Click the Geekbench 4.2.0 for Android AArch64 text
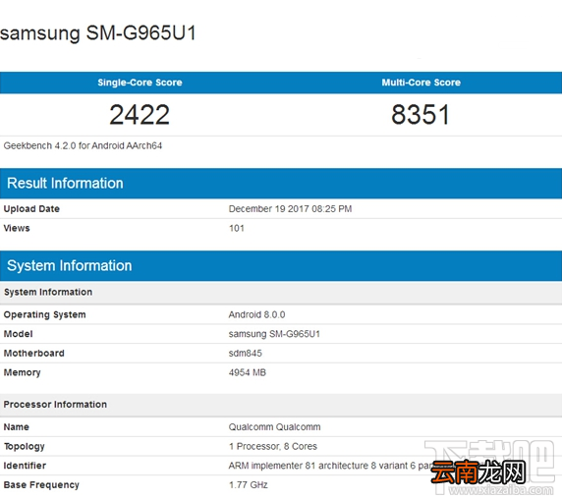Viewport: 562px width, 500px height. [83, 146]
